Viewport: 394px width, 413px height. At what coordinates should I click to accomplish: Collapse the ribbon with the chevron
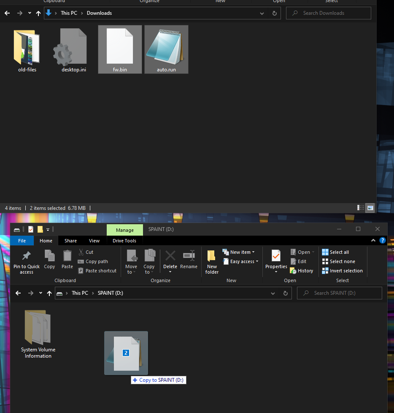click(373, 240)
